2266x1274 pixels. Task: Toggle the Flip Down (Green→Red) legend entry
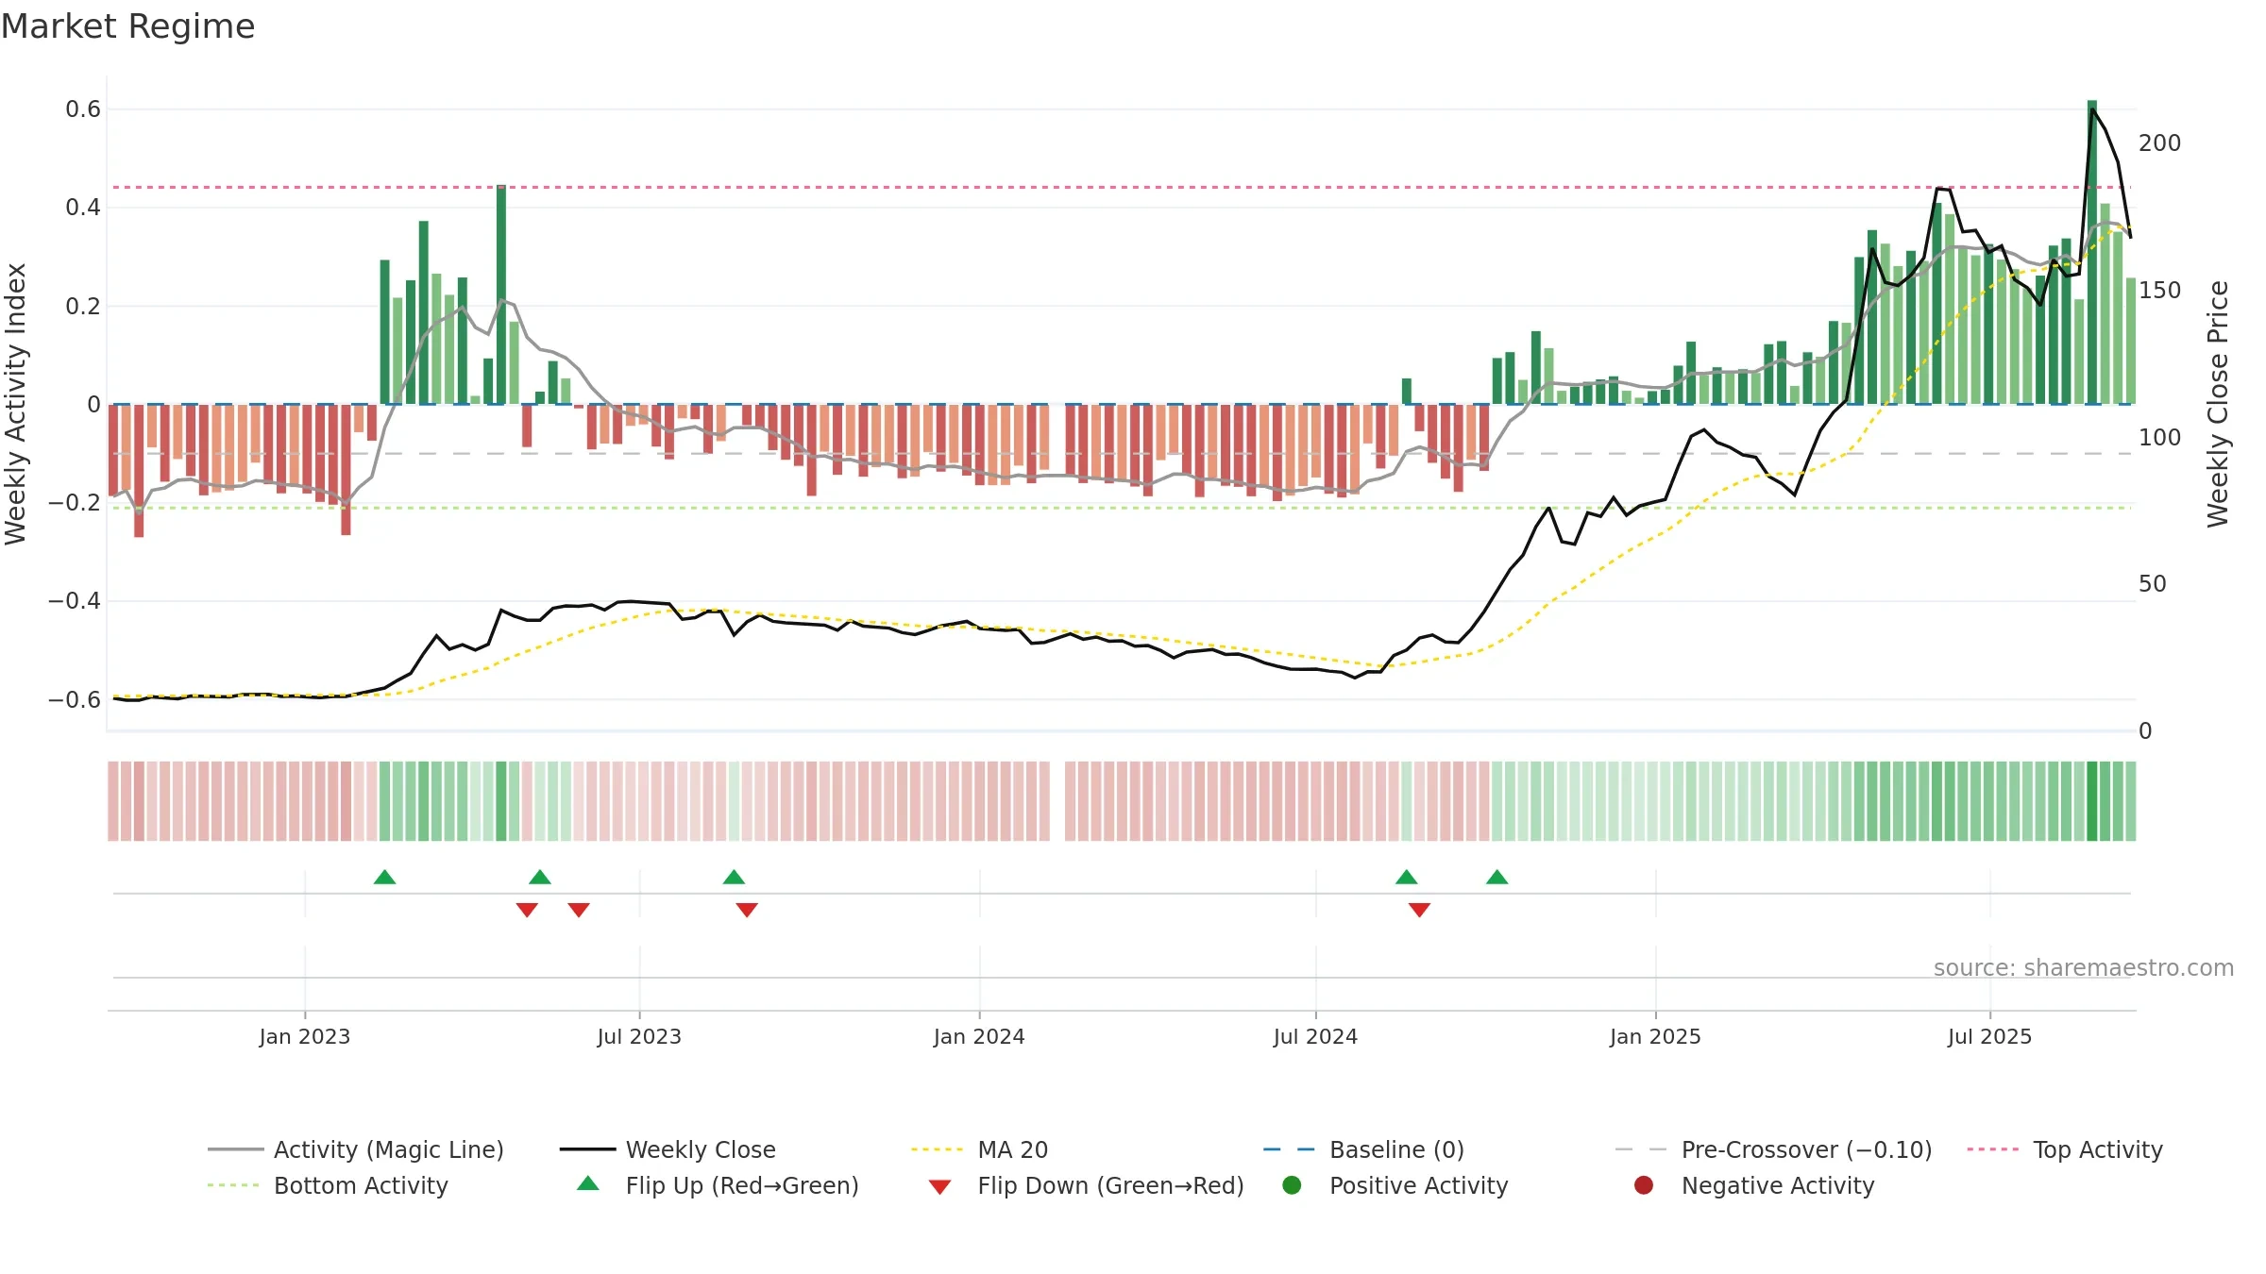[x=1086, y=1185]
